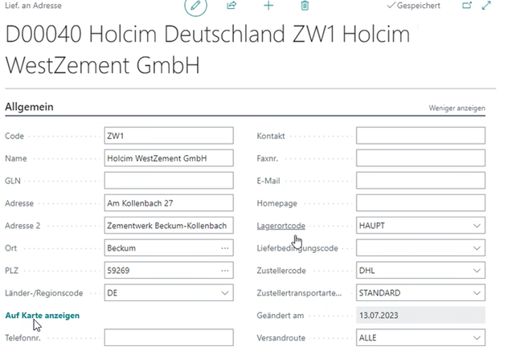Click the plus icon to add new
Screen dimensions: 516x359
(268, 6)
